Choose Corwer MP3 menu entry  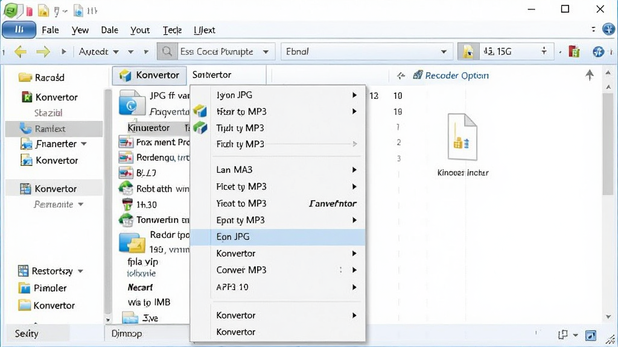pyautogui.click(x=278, y=270)
